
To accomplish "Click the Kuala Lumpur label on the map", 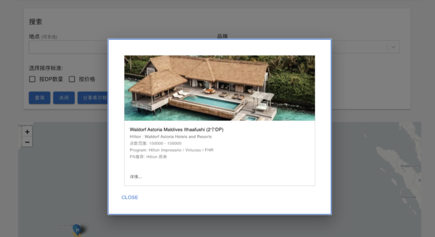I will [x=411, y=166].
